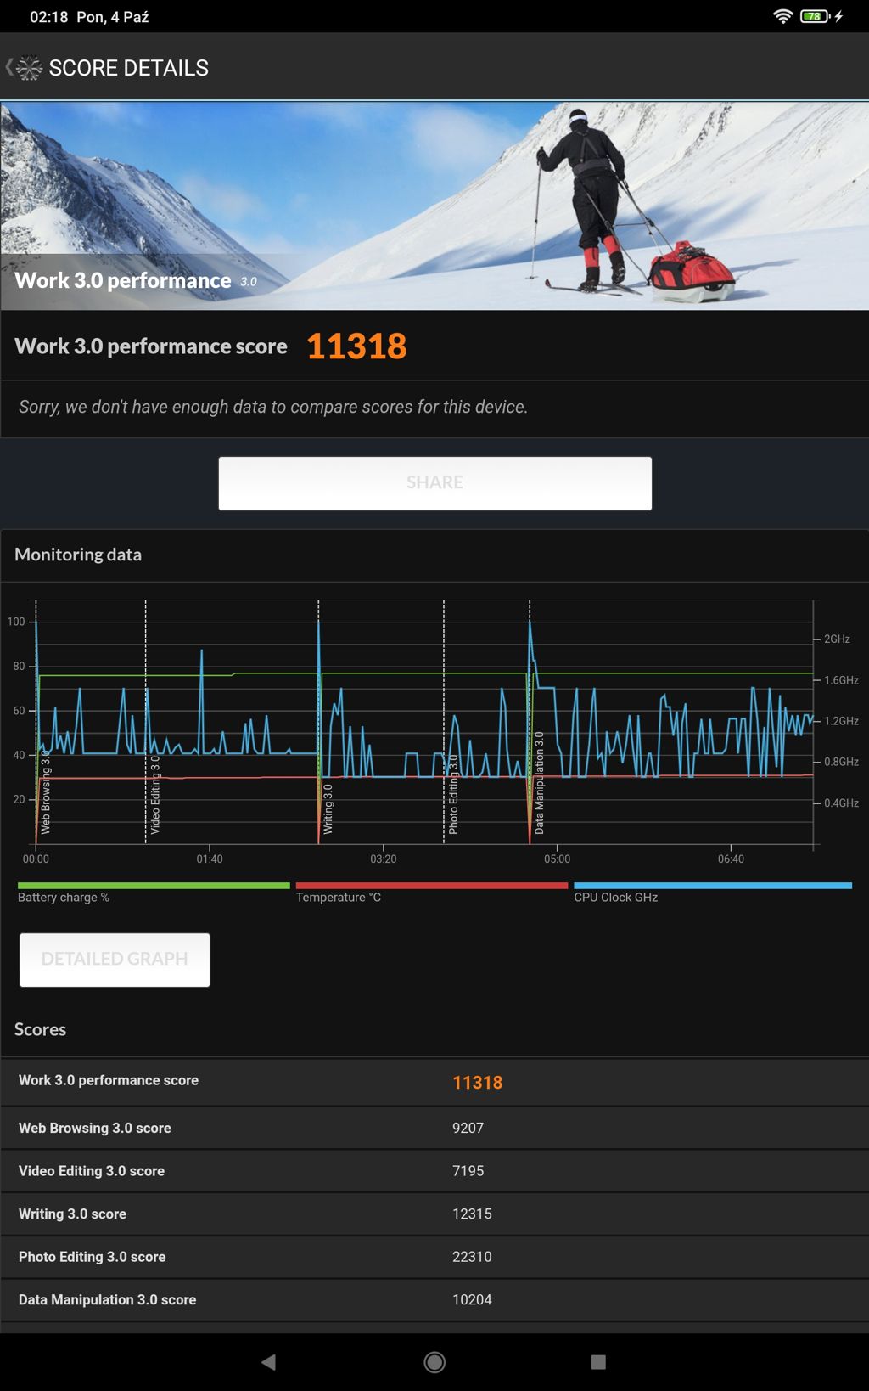
Task: Tap the orange 11318 score at top
Action: tap(356, 346)
